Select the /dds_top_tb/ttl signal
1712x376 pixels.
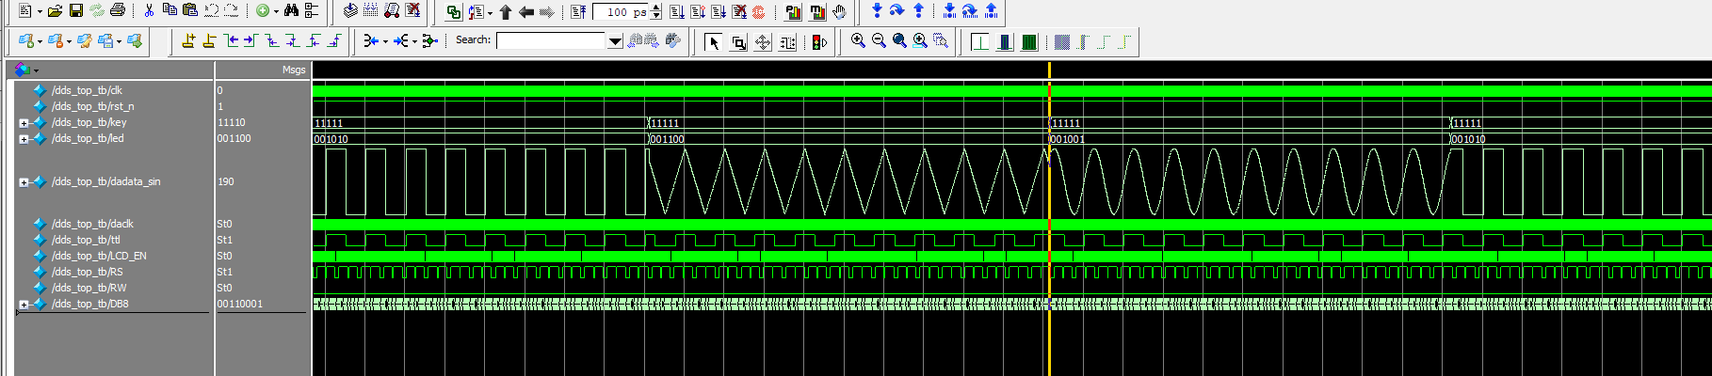pyautogui.click(x=86, y=240)
